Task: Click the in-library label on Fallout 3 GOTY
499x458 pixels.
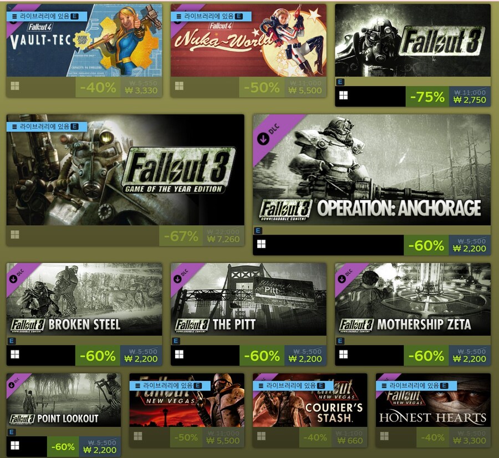Action: pos(47,126)
